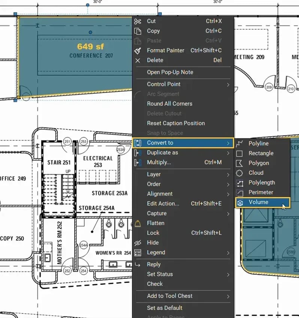Click the Cut scissors icon

click(x=138, y=21)
